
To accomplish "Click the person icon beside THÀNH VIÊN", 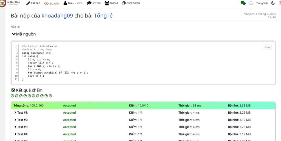I will (65, 3).
